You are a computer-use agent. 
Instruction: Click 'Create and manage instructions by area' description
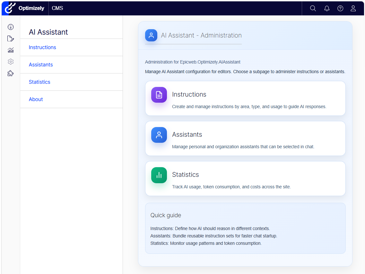point(249,107)
